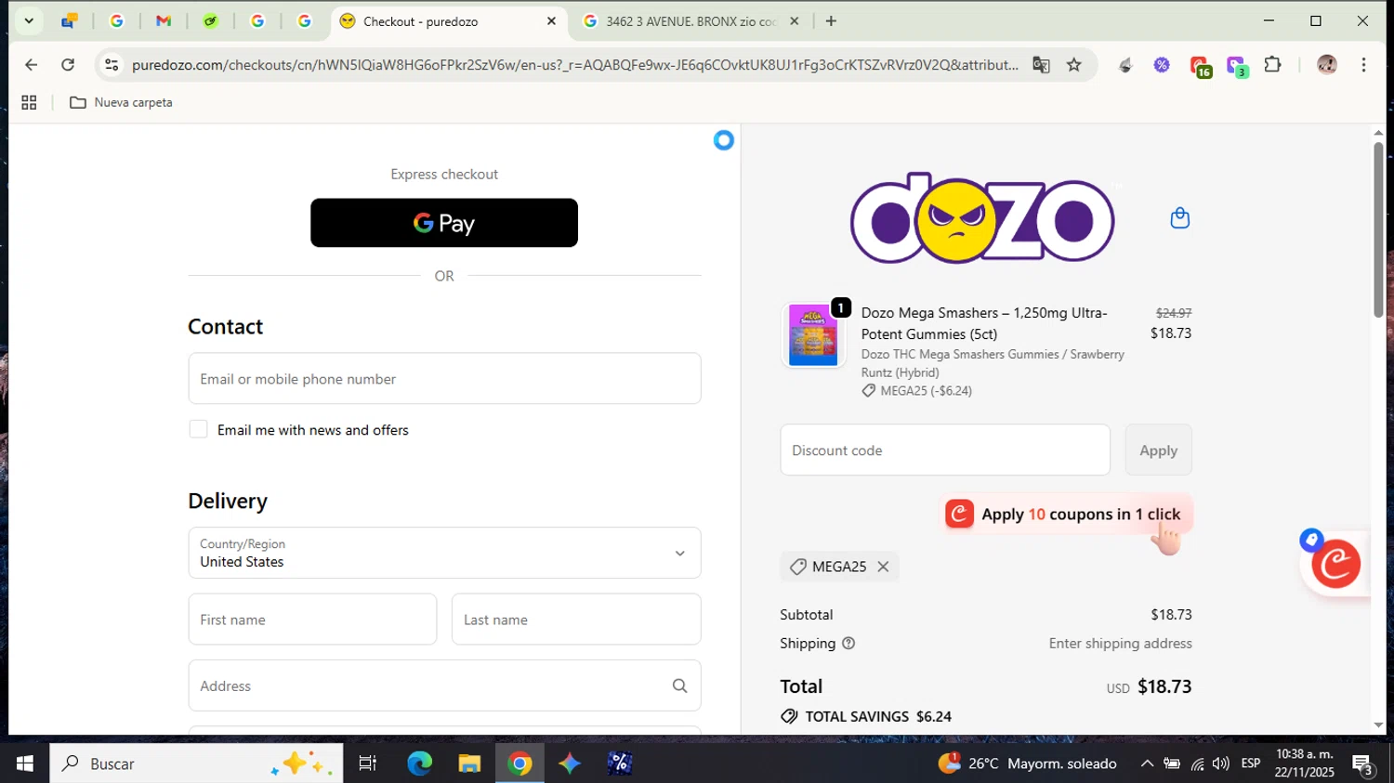
Task: Open the Windows Start menu
Action: coord(25,763)
